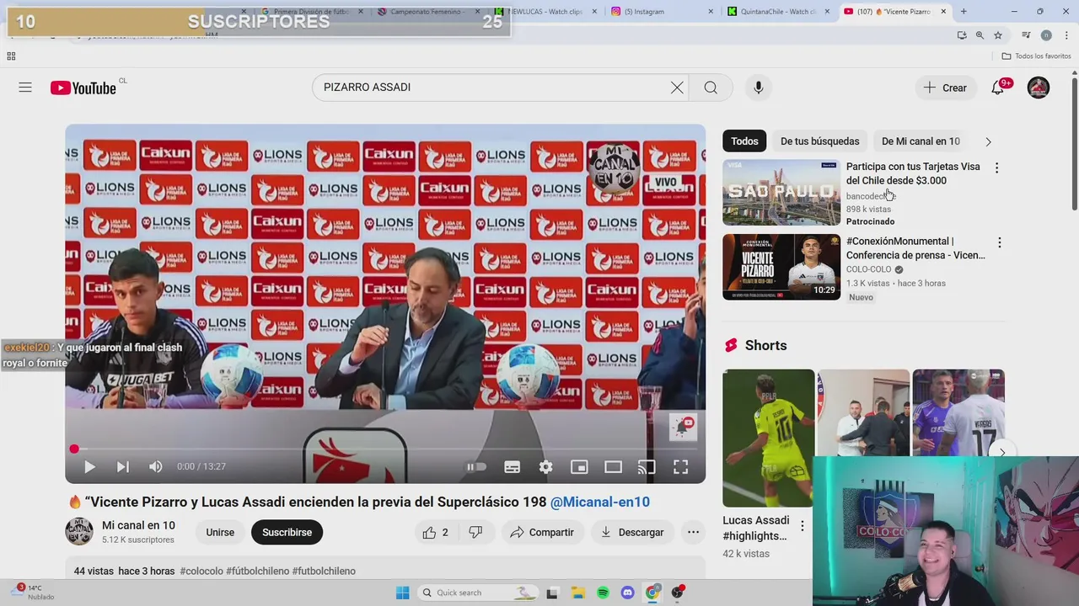
Task: Open the browser zoom magnifier icon
Action: click(980, 35)
